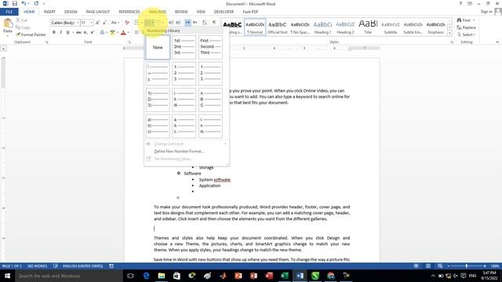Click the Text Effects icon

102,32
